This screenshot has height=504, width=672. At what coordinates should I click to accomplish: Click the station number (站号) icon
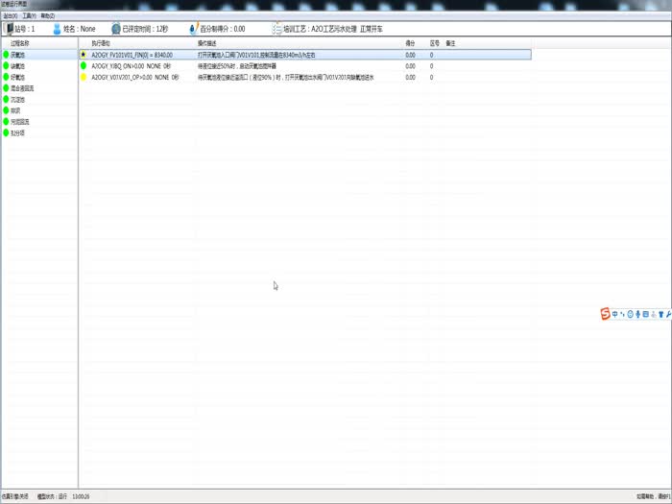pos(10,30)
